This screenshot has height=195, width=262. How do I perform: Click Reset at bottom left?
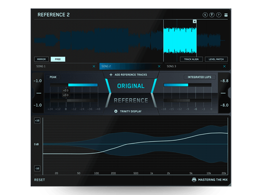pos(39,180)
